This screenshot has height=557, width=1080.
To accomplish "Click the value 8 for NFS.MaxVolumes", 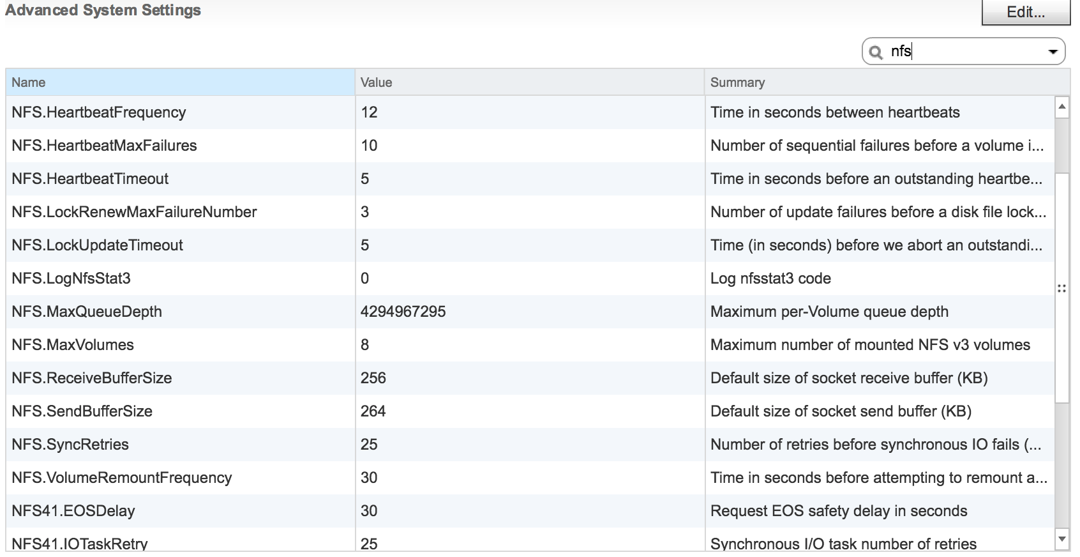I will (365, 345).
